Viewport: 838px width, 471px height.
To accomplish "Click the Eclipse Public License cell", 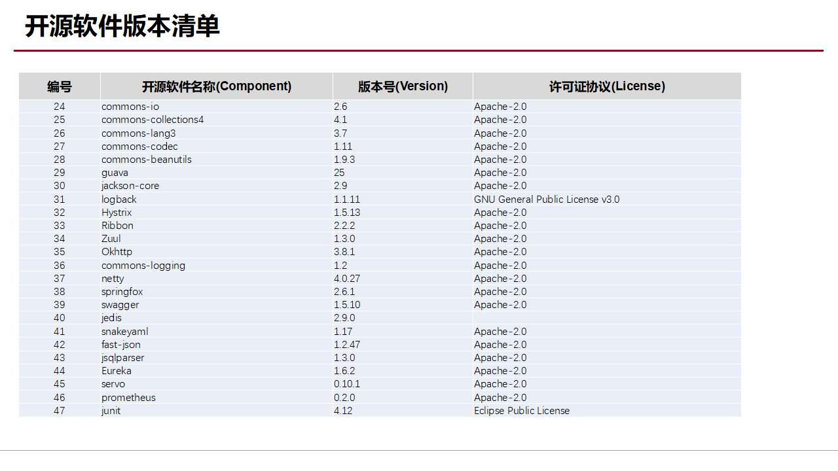I will point(607,411).
